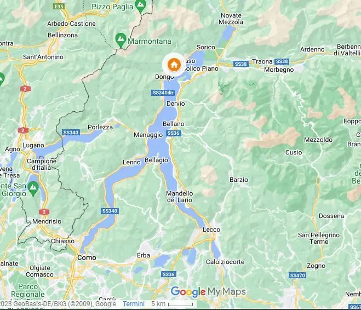The height and width of the screenshot is (310, 361).
Task: Open the Termini link
Action: [x=134, y=304]
